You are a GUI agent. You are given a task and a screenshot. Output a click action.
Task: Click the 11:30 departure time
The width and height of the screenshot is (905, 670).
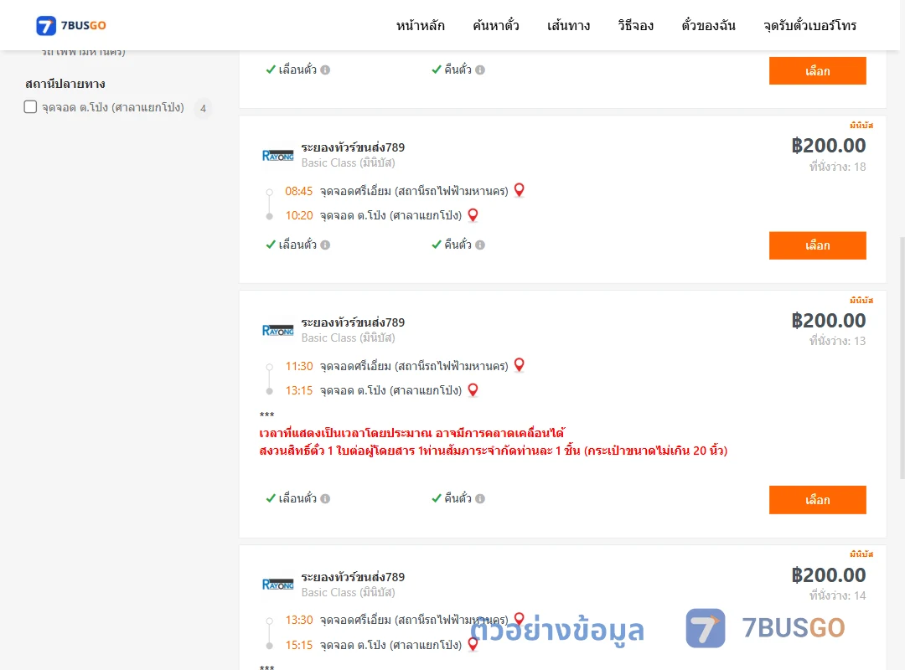click(x=298, y=366)
